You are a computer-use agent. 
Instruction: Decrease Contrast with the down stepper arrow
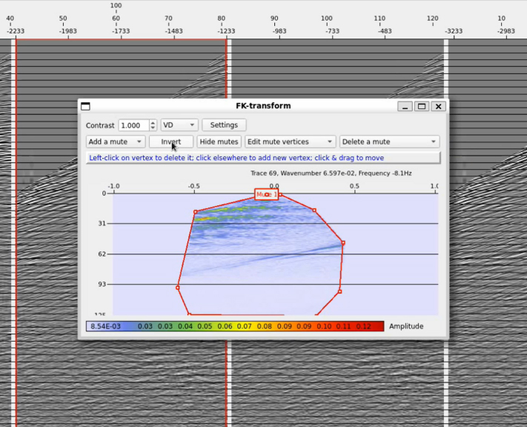pos(153,128)
